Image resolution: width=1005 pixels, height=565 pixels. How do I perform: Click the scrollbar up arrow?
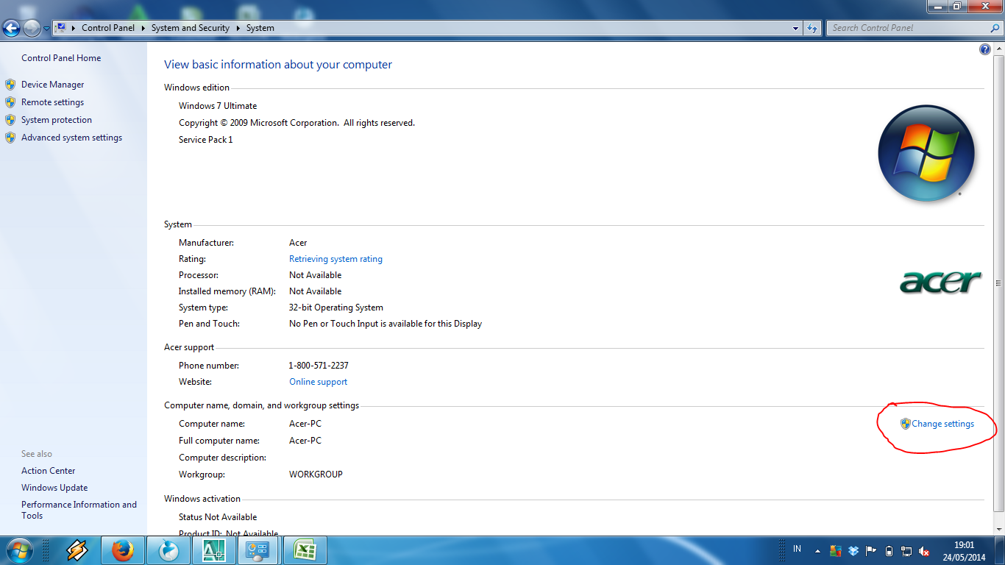pyautogui.click(x=998, y=49)
